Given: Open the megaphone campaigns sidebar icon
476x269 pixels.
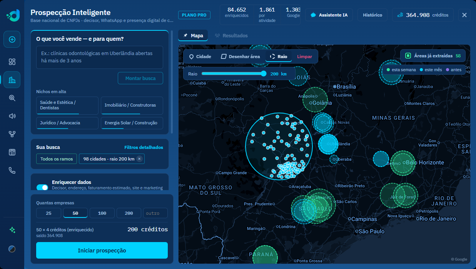Looking at the screenshot, I should (12, 116).
